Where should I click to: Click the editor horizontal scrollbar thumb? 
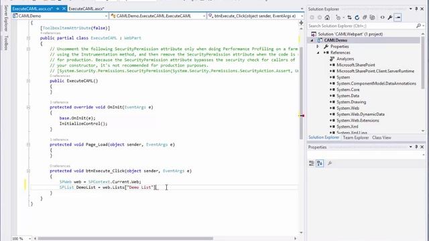125,238
